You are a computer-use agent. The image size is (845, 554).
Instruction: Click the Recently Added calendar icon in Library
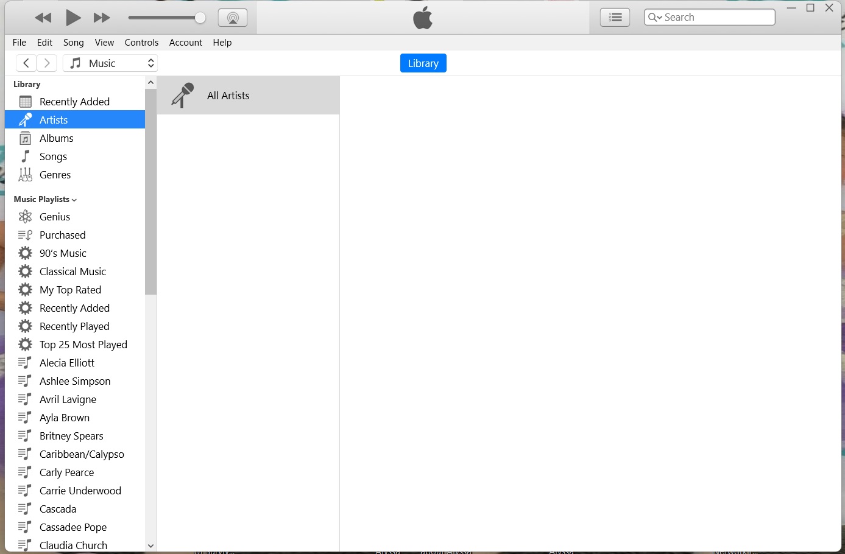tap(25, 102)
